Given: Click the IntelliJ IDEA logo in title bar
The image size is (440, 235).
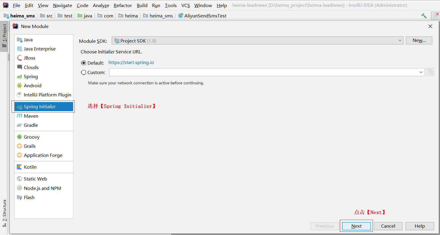Looking at the screenshot, I should 6,5.
